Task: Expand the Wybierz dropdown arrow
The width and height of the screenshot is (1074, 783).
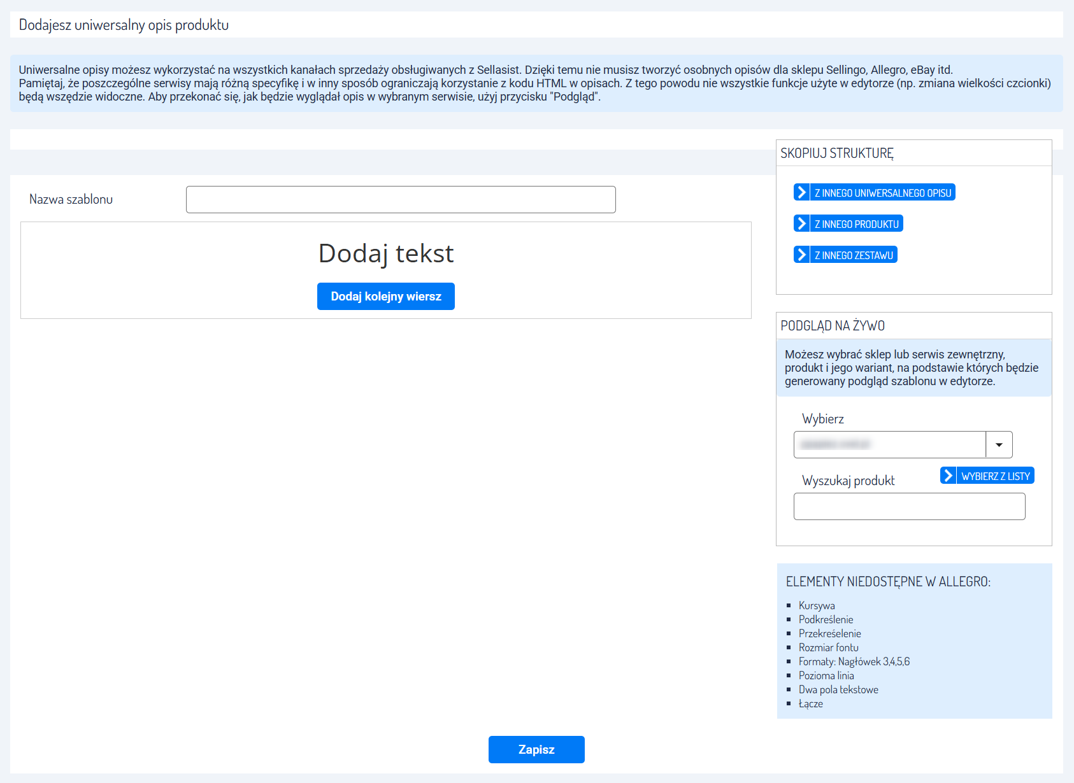Action: (999, 444)
